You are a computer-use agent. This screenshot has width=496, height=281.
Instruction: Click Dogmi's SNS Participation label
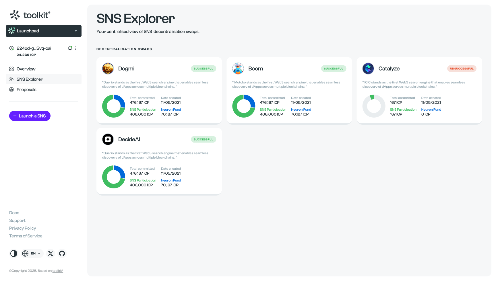[x=143, y=110]
